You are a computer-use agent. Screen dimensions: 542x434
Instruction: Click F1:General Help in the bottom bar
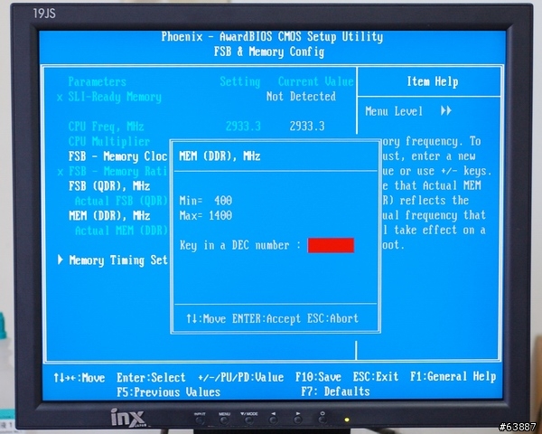click(453, 376)
